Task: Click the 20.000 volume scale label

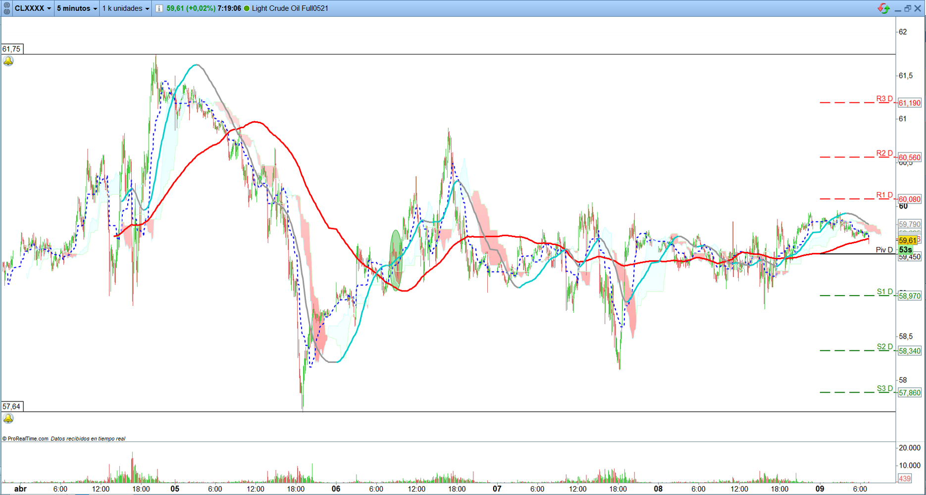Action: tap(910, 448)
